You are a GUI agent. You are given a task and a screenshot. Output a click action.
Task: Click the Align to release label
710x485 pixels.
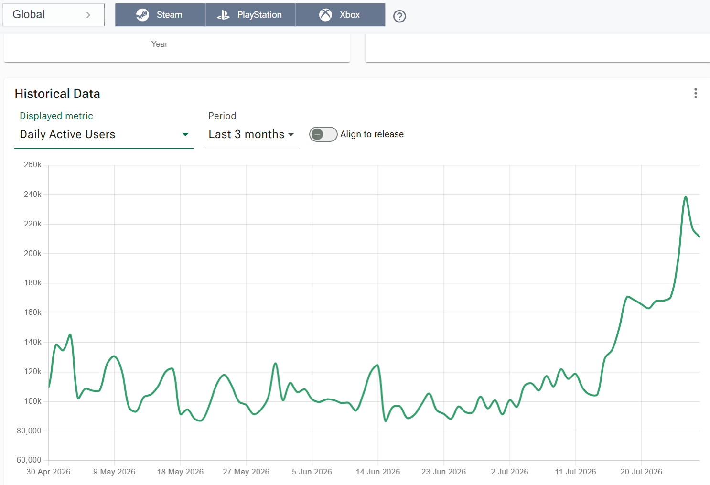click(372, 134)
